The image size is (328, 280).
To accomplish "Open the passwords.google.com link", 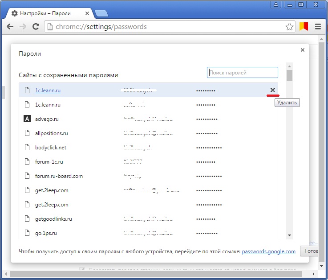I will point(268,251).
